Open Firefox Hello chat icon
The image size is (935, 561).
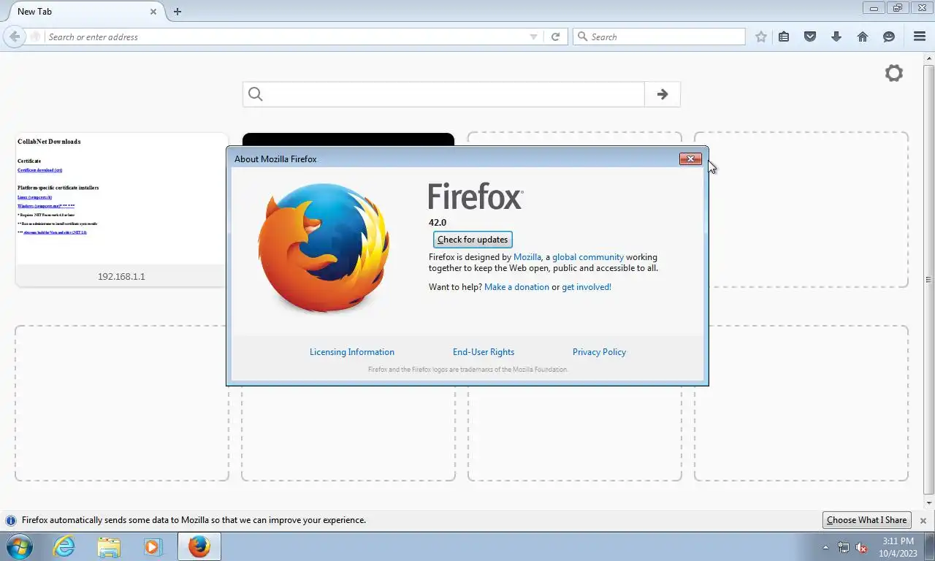click(x=889, y=37)
